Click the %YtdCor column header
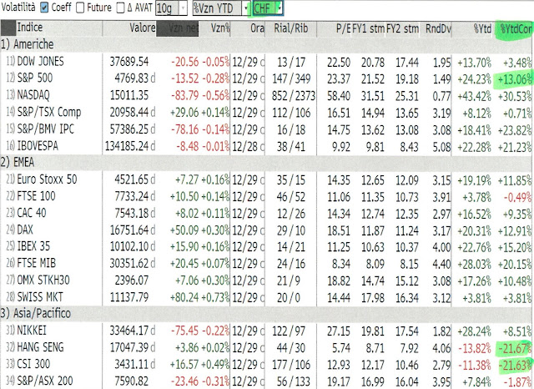Image resolution: width=534 pixels, height=389 pixels. click(x=513, y=28)
